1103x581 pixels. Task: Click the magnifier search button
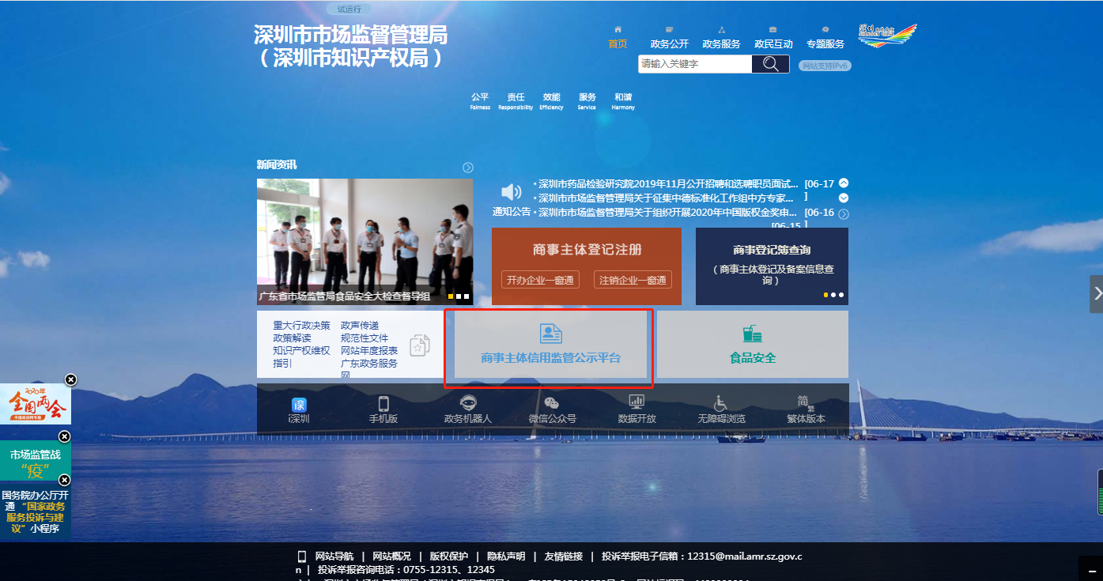(771, 64)
